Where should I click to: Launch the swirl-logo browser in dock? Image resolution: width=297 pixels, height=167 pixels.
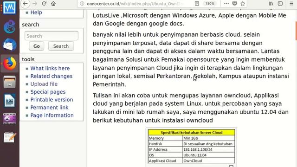point(9,26)
